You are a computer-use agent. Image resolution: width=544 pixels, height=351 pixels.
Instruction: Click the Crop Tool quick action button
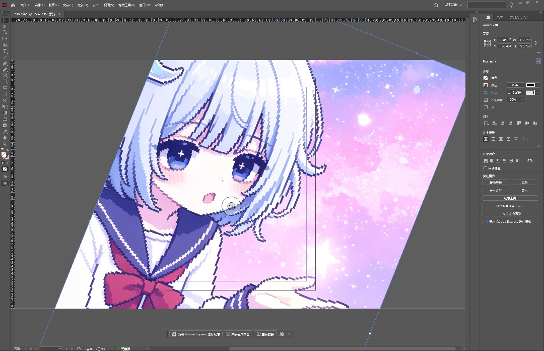point(510,198)
